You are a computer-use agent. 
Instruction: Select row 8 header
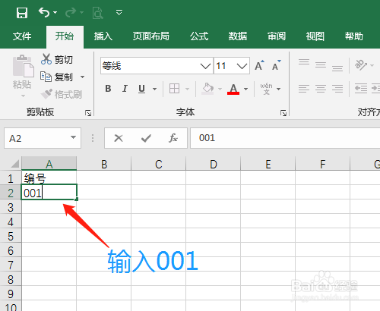click(11, 279)
